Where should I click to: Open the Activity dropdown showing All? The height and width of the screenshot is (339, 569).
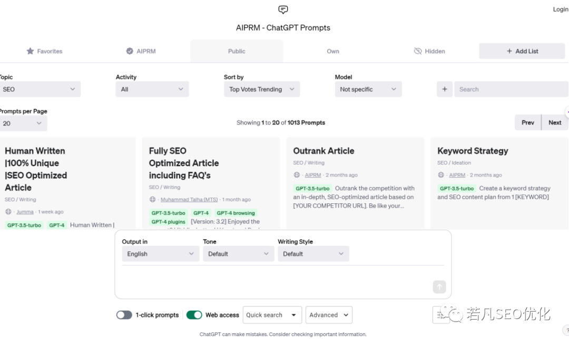click(152, 89)
